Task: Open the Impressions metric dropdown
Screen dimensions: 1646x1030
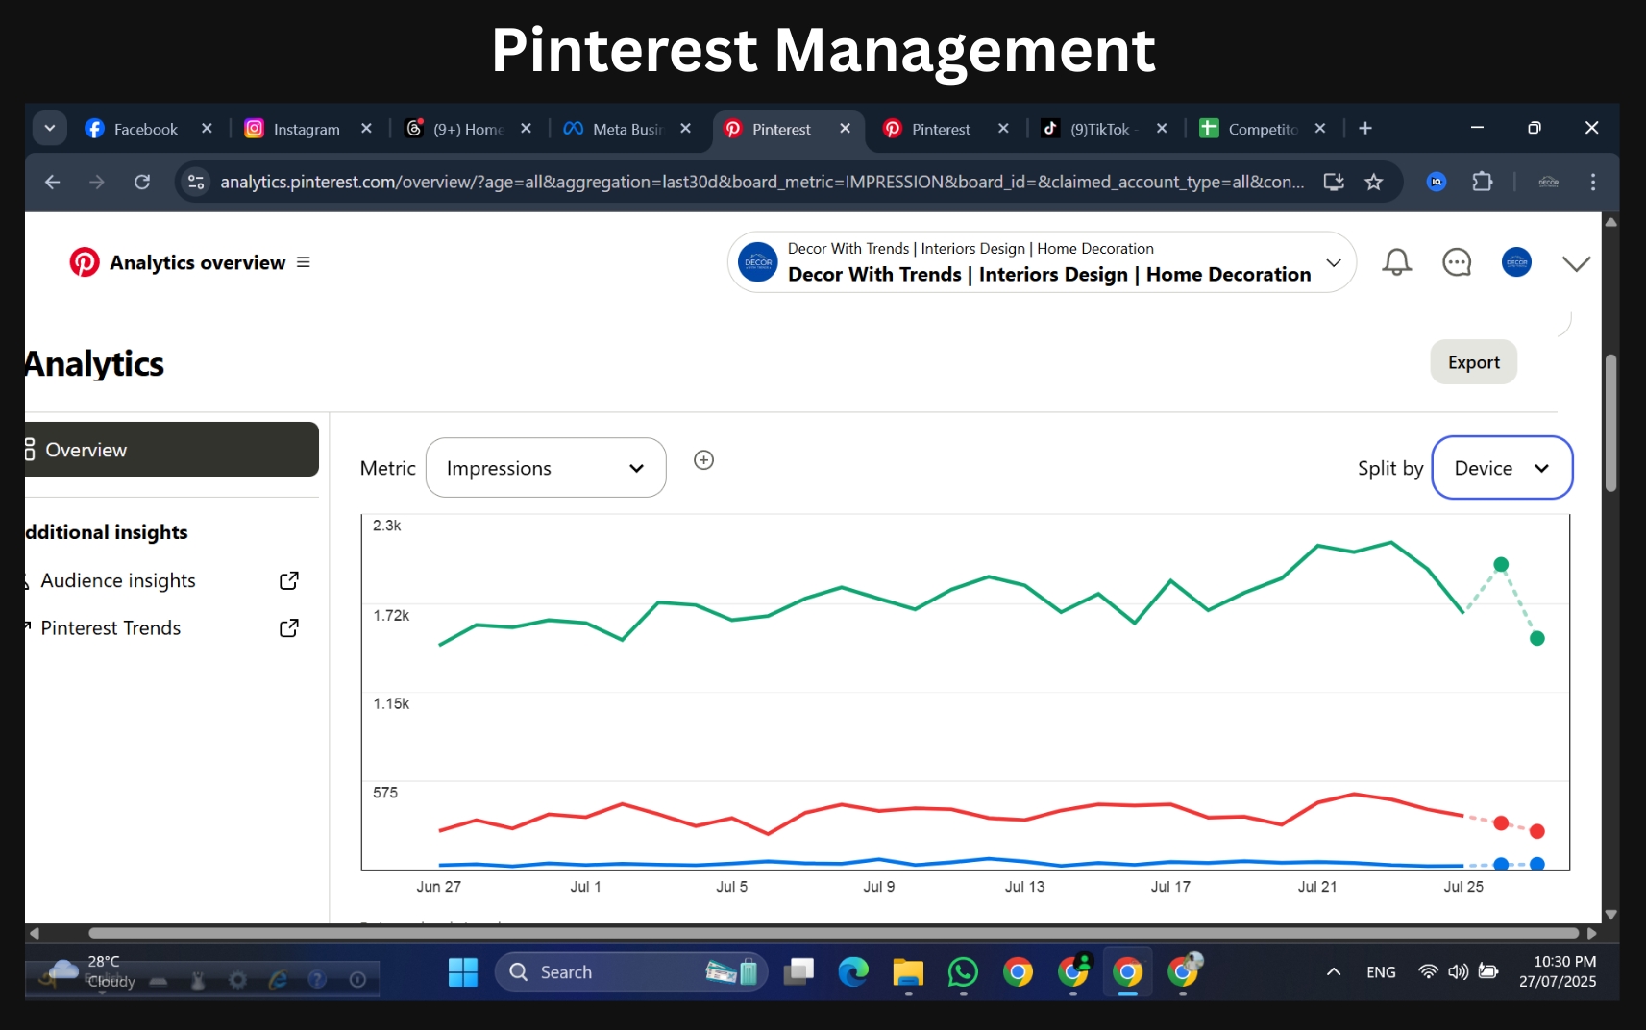Action: (545, 468)
